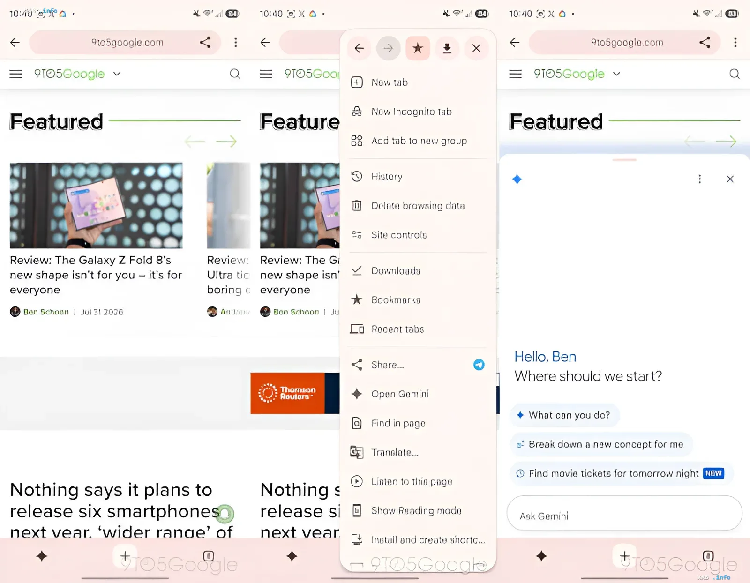750x583 pixels.
Task: Choose Find in page
Action: [x=418, y=423]
